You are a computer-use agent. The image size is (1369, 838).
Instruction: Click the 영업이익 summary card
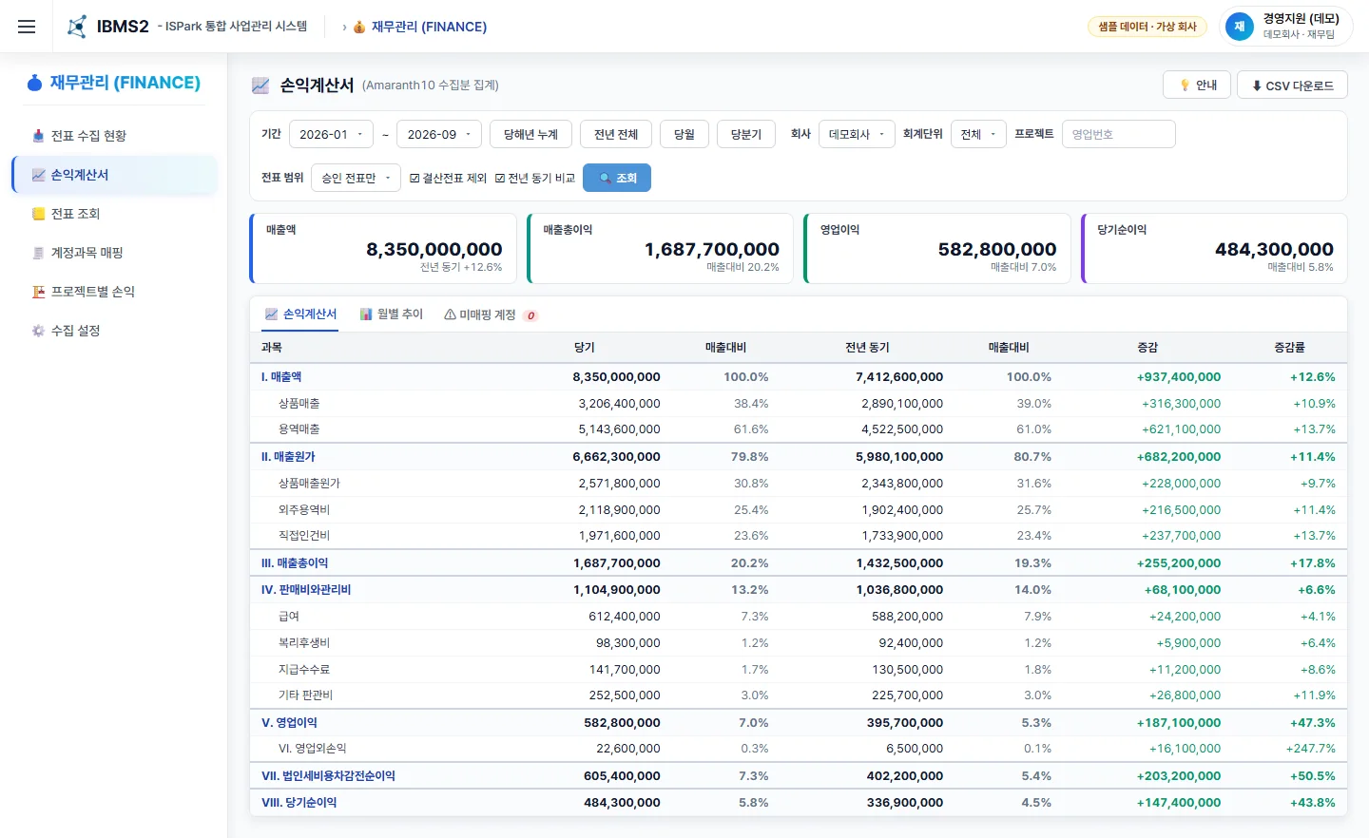[x=937, y=249]
